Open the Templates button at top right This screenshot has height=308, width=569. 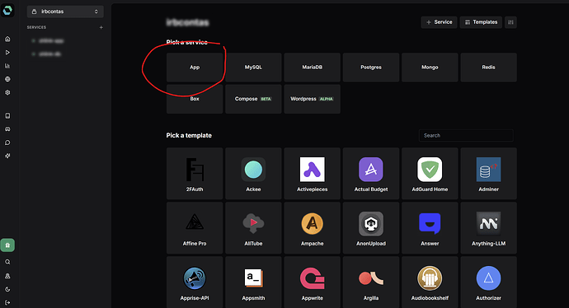pos(481,22)
